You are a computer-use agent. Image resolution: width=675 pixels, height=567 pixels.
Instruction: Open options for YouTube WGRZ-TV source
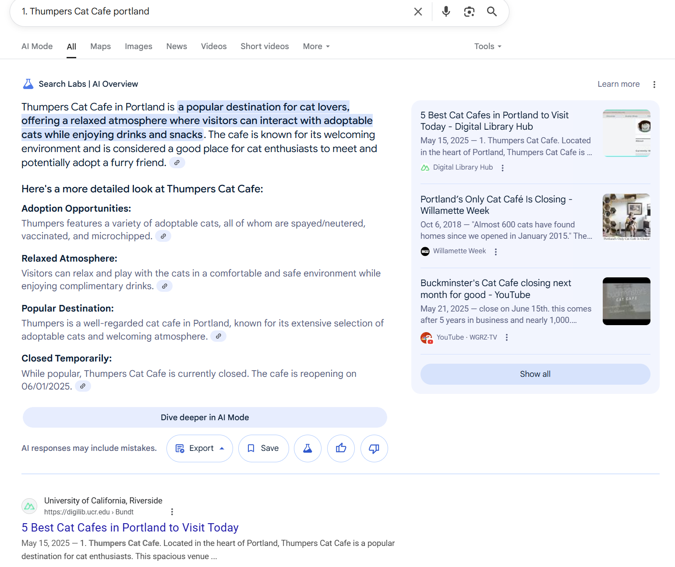click(x=506, y=337)
